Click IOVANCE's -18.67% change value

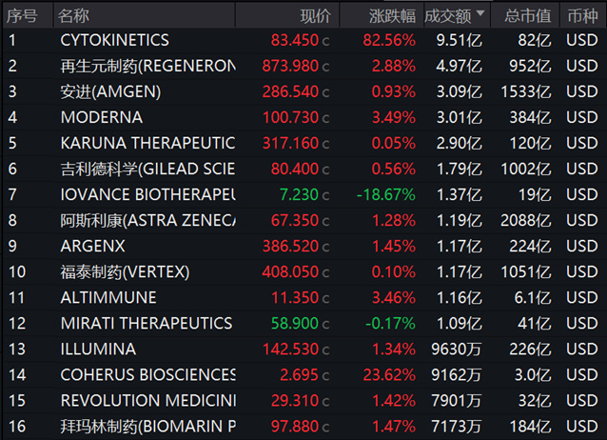click(x=386, y=194)
